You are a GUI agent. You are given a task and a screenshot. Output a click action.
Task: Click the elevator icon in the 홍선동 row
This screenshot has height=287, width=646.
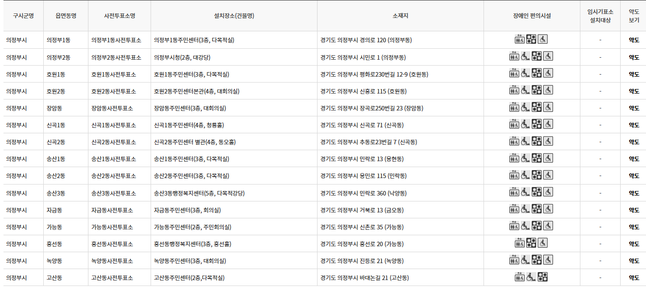click(x=520, y=244)
